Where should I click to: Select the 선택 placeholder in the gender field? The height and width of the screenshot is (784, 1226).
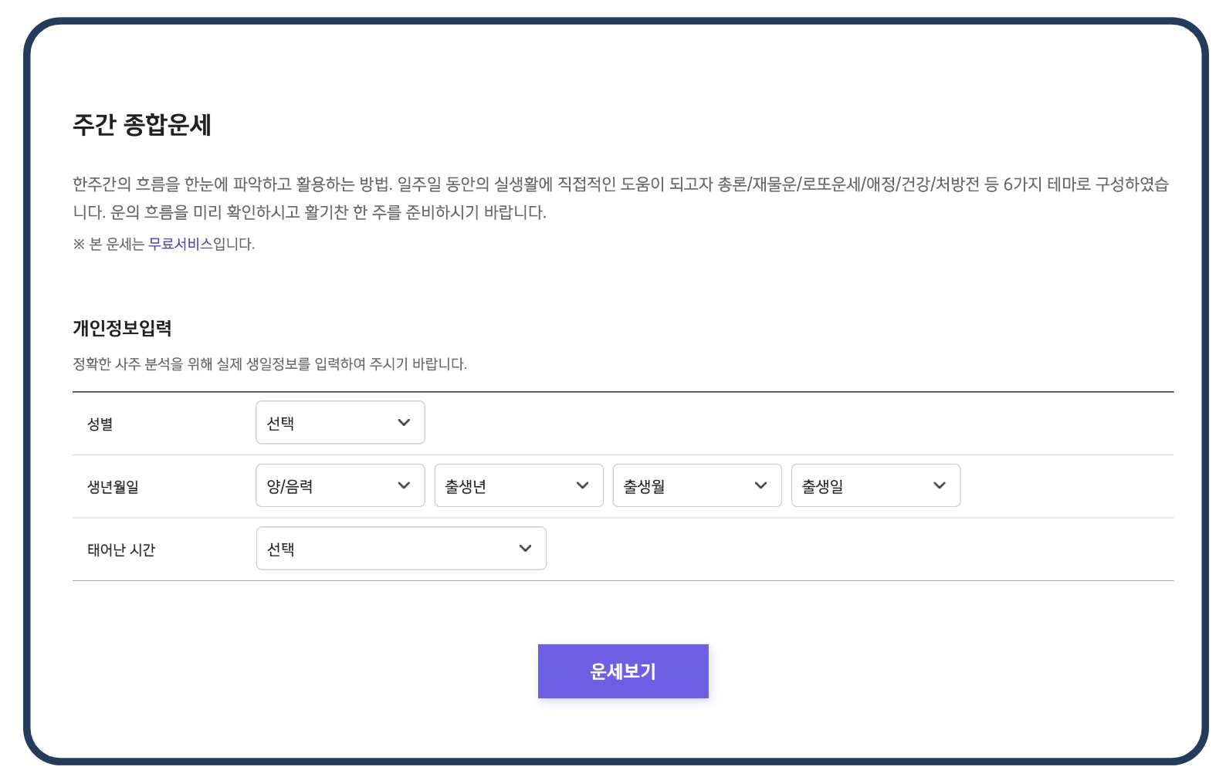[x=281, y=422]
